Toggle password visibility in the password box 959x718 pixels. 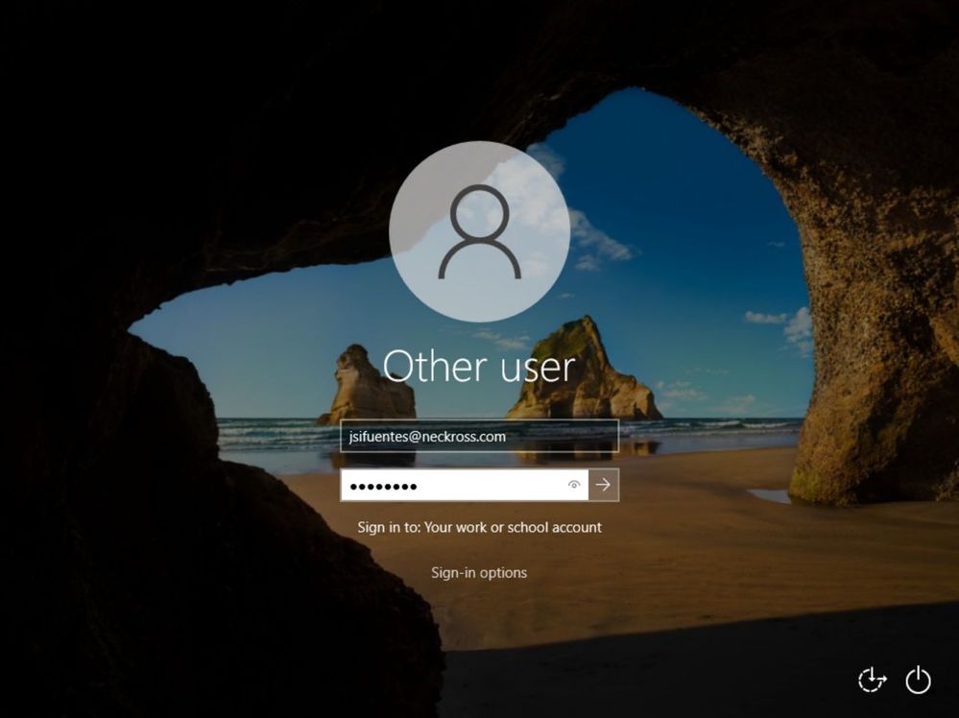point(574,485)
